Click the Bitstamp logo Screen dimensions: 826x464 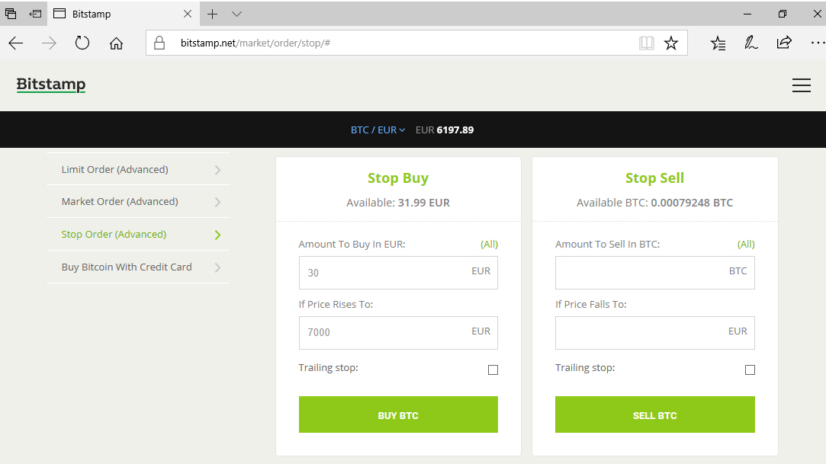point(51,84)
